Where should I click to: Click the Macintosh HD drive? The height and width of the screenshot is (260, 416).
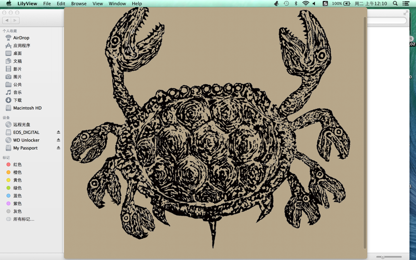coord(27,108)
